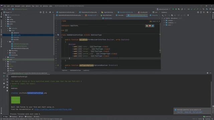Click the Scroll up arrow icon in the Run panel

(7, 76)
